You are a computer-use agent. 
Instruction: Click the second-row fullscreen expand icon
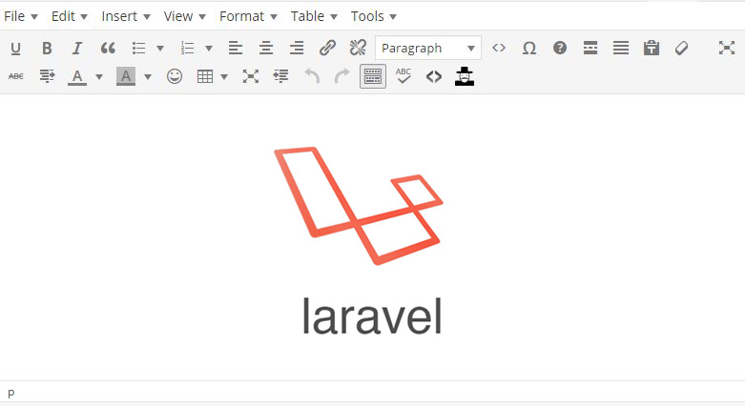click(250, 76)
